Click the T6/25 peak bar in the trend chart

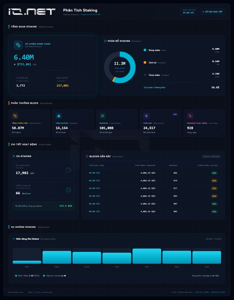pos(147,256)
